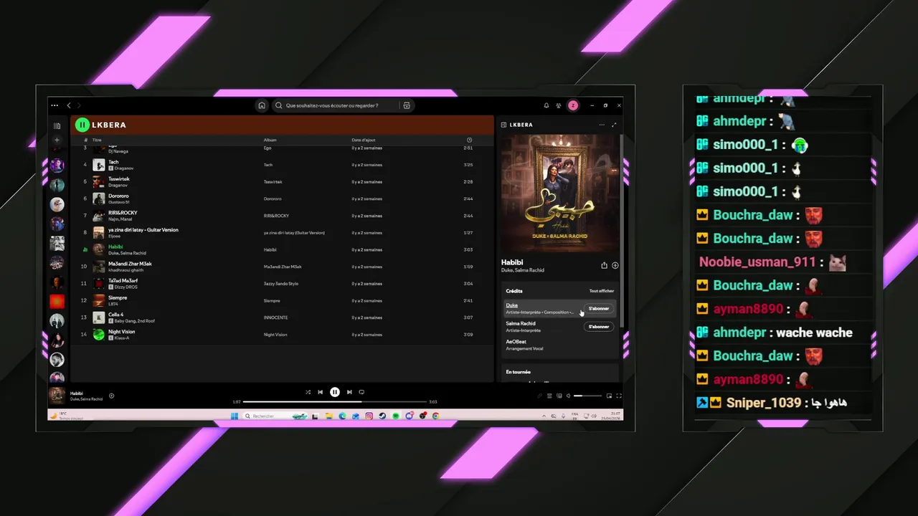918x516 pixels.
Task: Follow Duke with S'abonner button
Action: pyautogui.click(x=599, y=309)
